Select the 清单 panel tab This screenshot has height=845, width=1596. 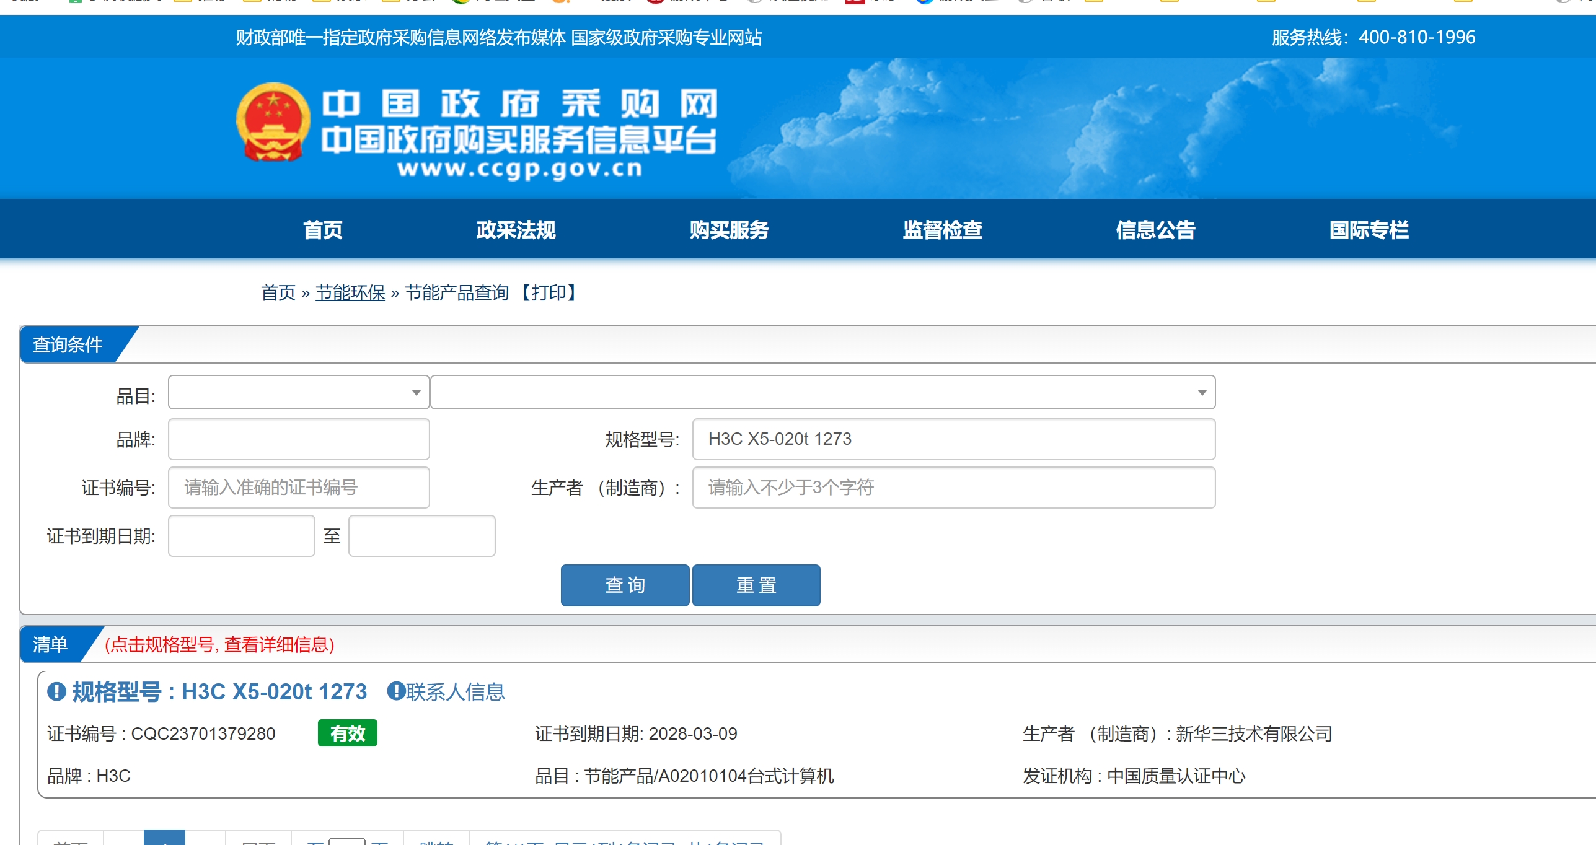[x=50, y=644]
